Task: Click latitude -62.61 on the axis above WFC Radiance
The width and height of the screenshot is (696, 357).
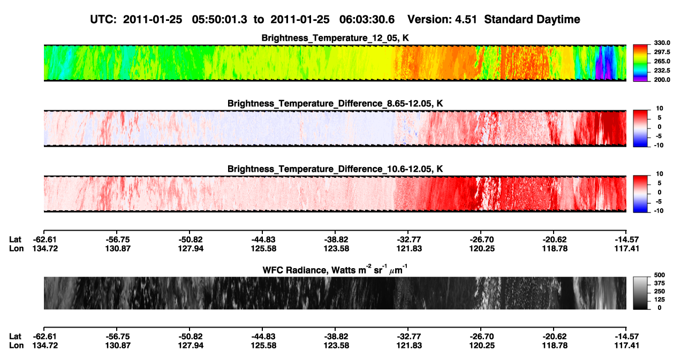Action: coord(43,239)
